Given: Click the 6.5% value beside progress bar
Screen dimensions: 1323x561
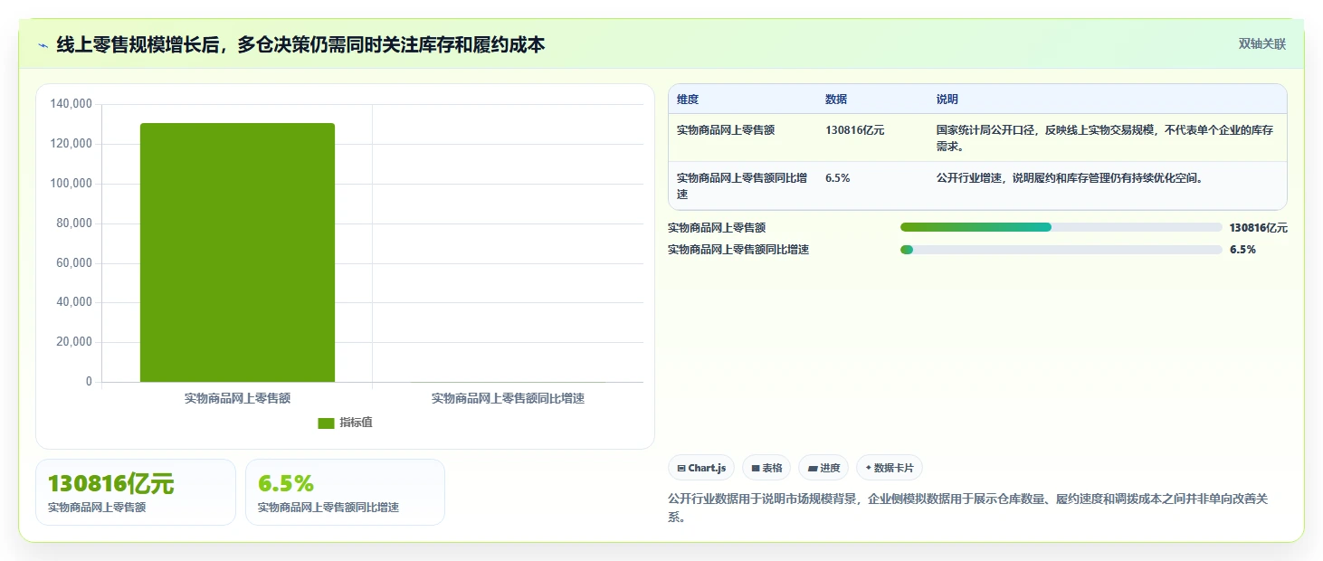Looking at the screenshot, I should pos(1242,250).
